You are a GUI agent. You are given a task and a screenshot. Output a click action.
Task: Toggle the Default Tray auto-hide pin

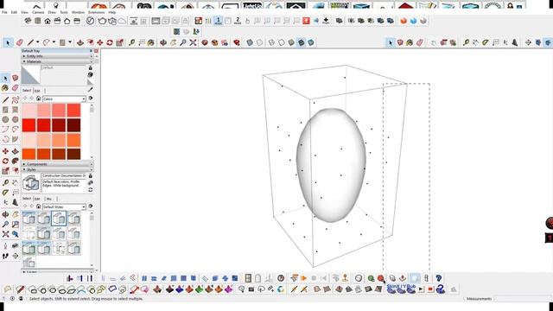coord(91,51)
